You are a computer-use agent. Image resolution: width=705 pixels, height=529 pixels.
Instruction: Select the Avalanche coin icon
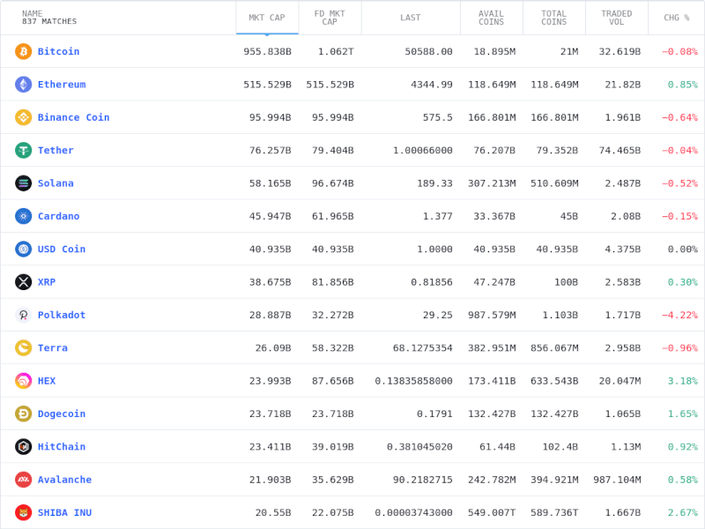click(22, 479)
